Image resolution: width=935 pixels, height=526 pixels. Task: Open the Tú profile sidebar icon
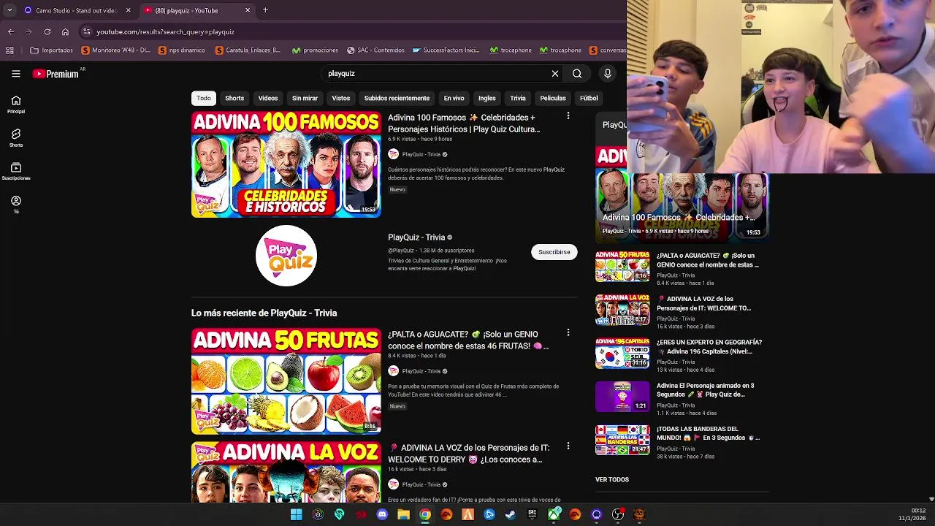pos(16,205)
